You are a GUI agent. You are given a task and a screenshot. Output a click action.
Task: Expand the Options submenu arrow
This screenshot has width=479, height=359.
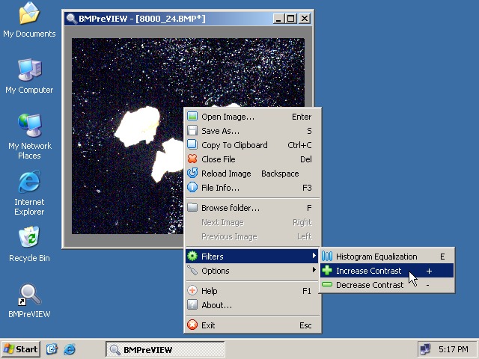coord(314,270)
